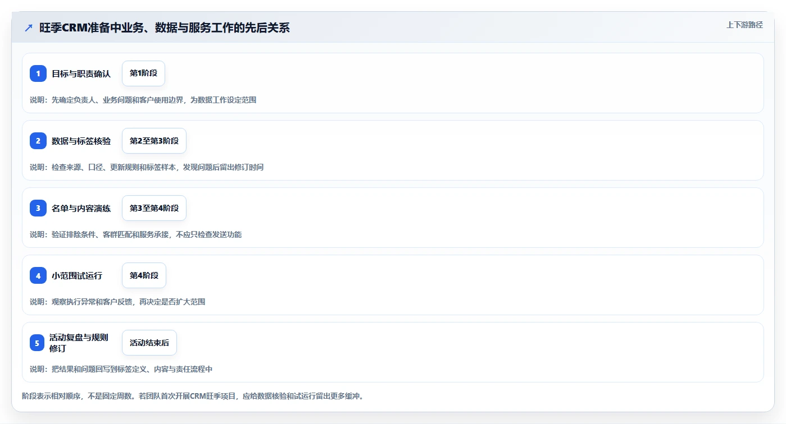Select the 第1阶段 tag
Image resolution: width=786 pixels, height=424 pixels.
pos(143,73)
